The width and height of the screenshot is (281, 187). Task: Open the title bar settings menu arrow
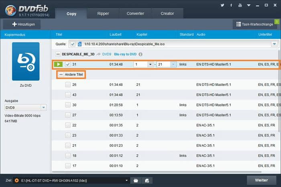[x=248, y=5]
